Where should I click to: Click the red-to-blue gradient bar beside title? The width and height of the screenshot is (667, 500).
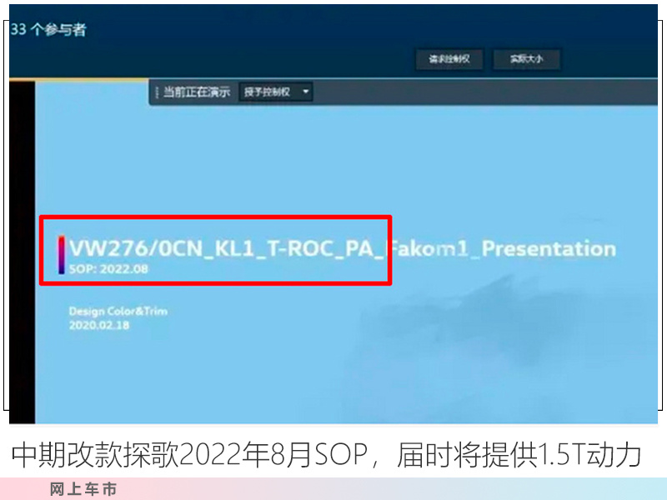point(62,255)
